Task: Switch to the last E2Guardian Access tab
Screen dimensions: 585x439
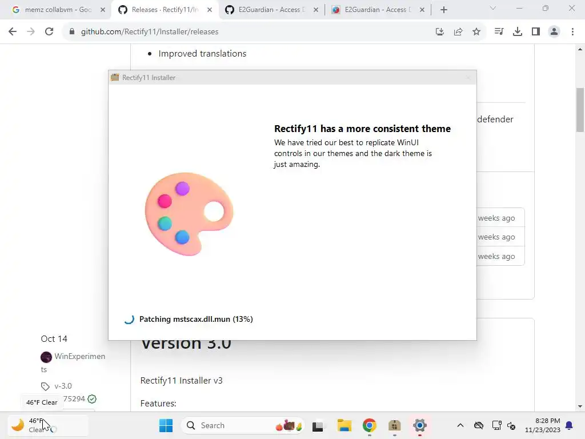Action: point(378,10)
